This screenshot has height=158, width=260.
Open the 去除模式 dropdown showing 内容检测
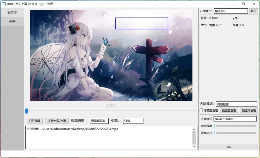pos(236,104)
